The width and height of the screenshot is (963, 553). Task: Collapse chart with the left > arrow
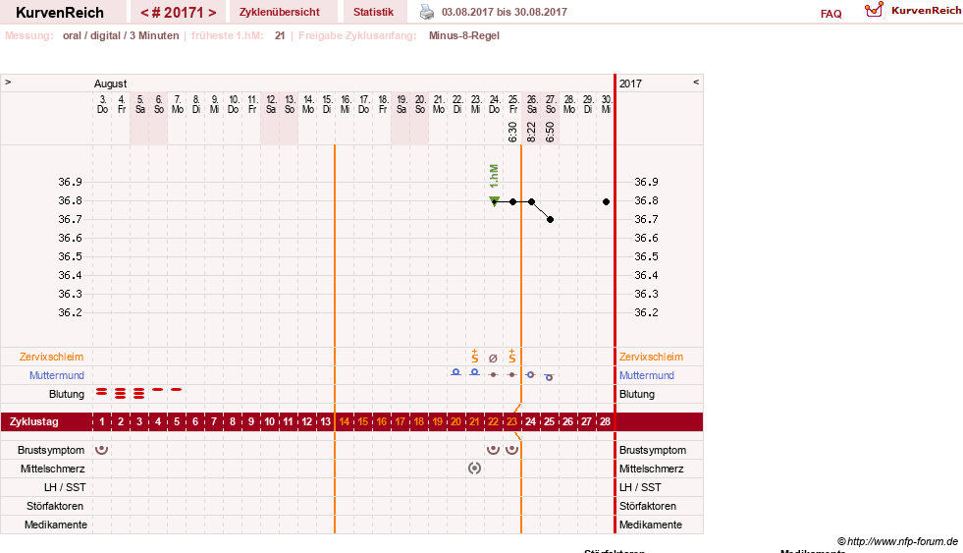8,82
